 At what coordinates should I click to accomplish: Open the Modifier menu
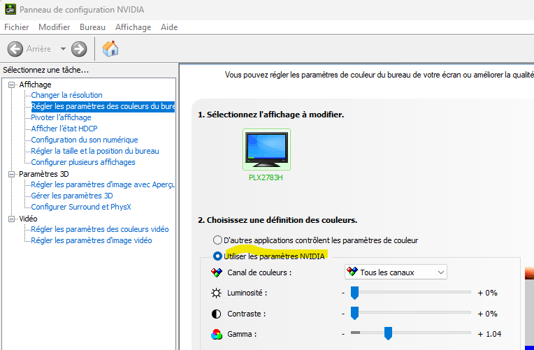click(x=54, y=27)
